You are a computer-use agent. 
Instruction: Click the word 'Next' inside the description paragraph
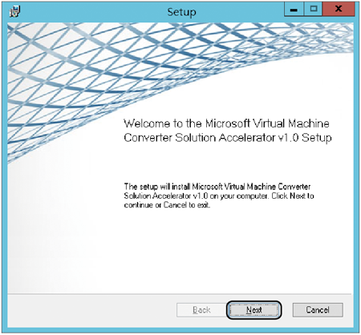click(298, 196)
